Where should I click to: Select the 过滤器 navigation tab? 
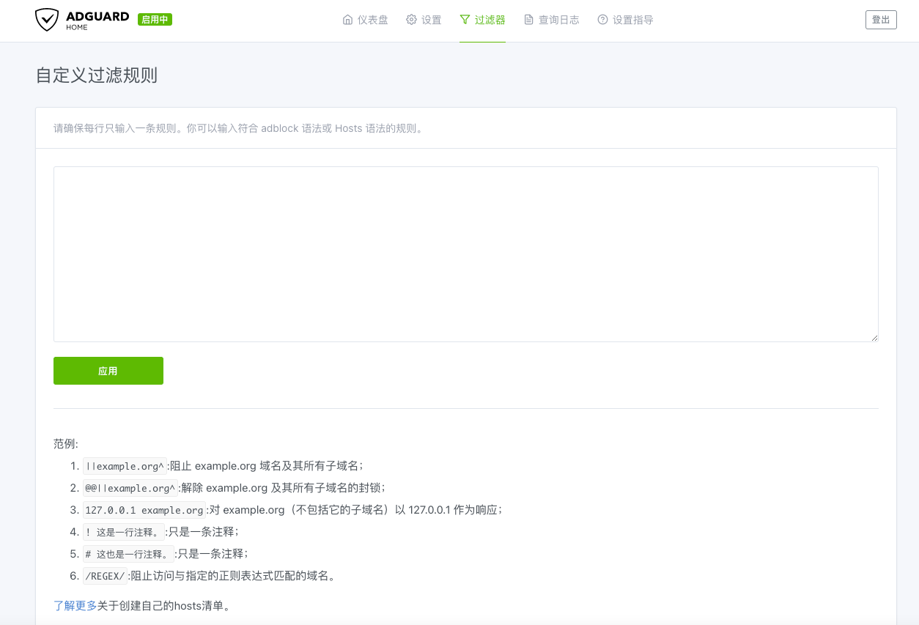(490, 20)
